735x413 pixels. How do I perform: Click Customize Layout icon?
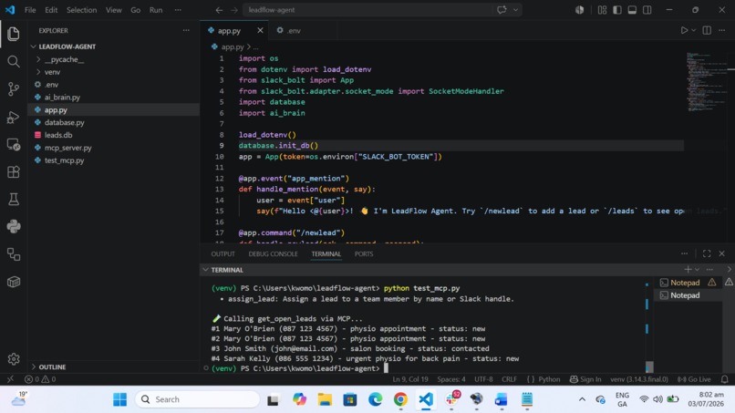[603, 10]
